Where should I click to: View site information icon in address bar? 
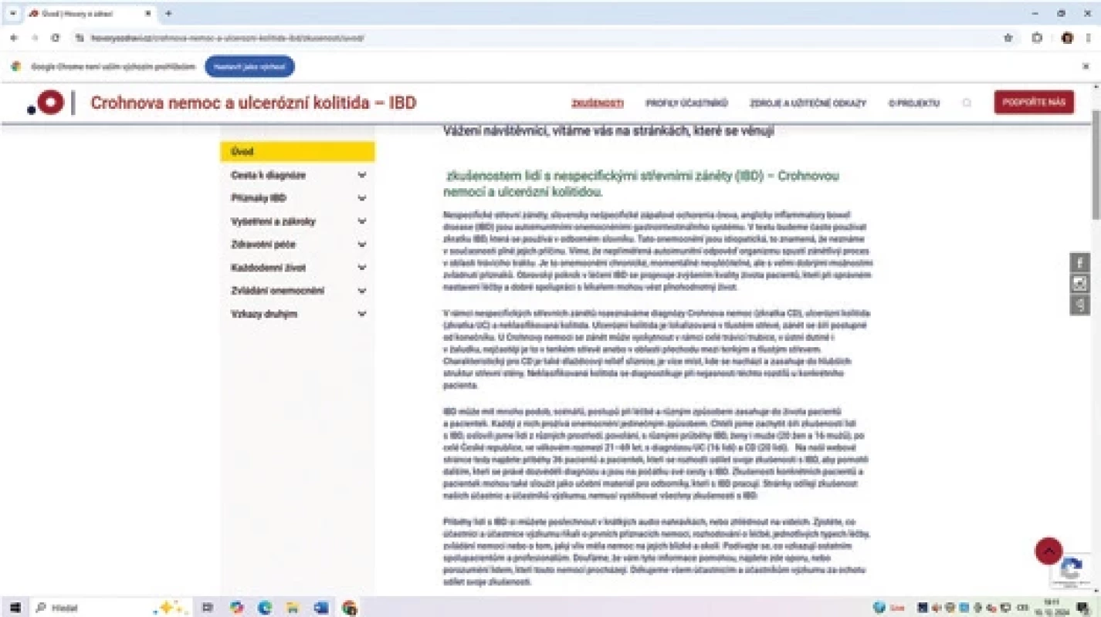tap(80, 38)
